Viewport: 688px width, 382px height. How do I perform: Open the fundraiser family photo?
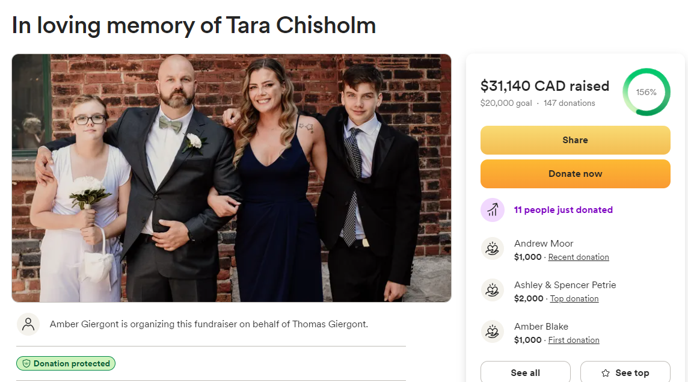point(232,178)
